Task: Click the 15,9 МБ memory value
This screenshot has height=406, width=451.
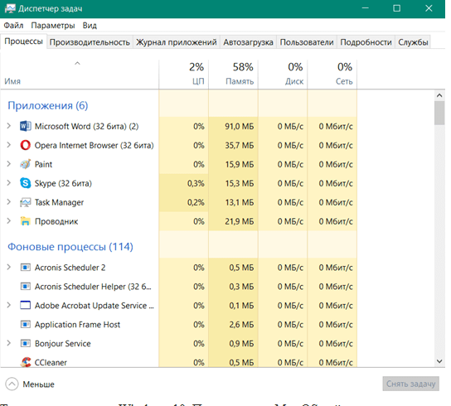Action: coord(240,164)
